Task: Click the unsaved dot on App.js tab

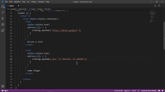Action: click(18, 6)
